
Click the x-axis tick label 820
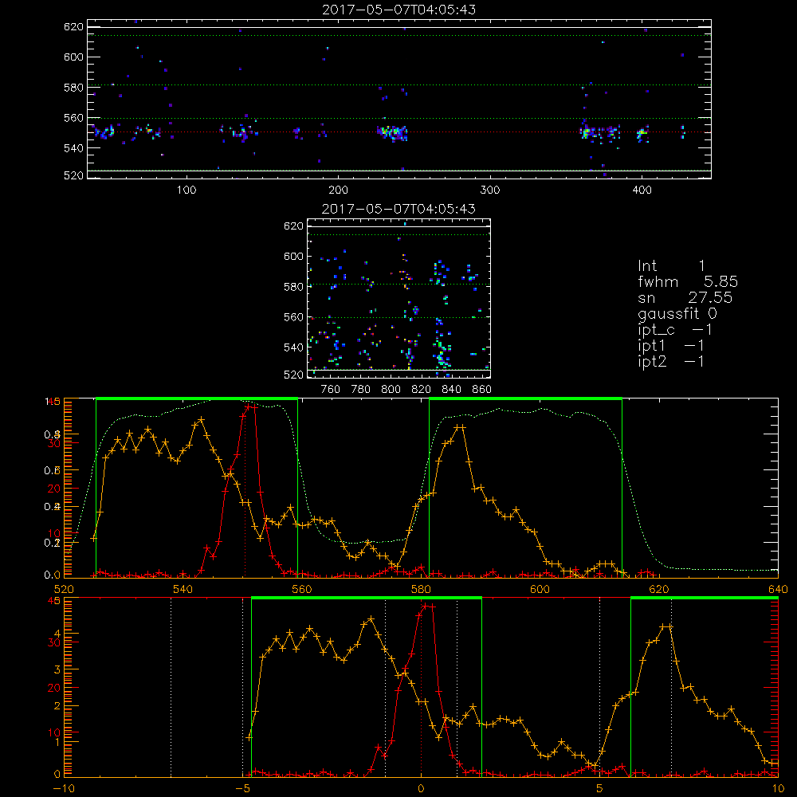pos(422,390)
